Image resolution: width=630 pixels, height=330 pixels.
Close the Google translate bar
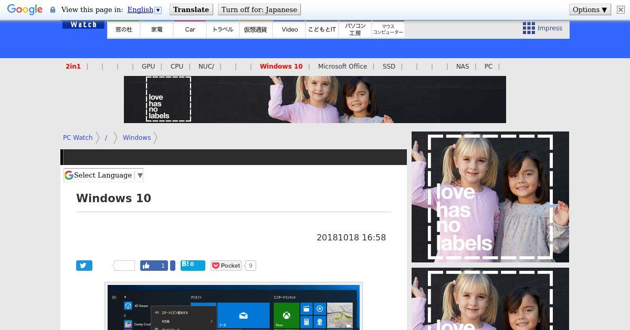[621, 9]
